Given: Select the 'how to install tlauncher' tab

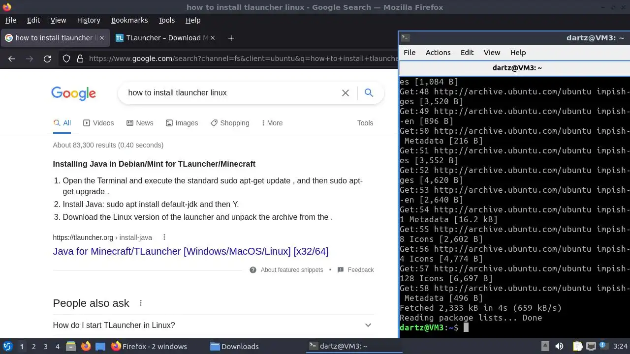Looking at the screenshot, I should click(54, 38).
